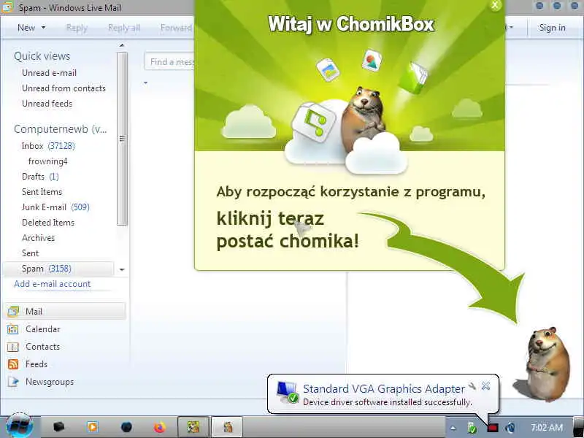
Task: Open the Junk E-mail folder
Action: click(x=55, y=207)
